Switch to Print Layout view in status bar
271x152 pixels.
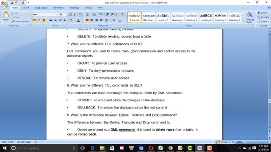tap(218, 142)
